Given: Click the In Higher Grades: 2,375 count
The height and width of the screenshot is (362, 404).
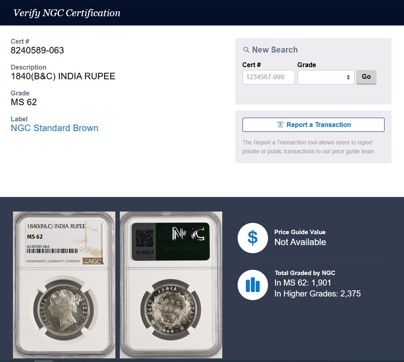Looking at the screenshot, I should (317, 294).
